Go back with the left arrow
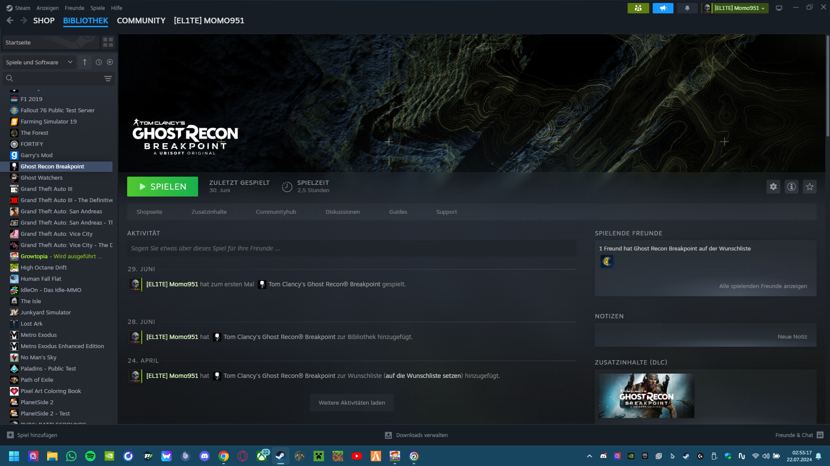 tap(10, 20)
